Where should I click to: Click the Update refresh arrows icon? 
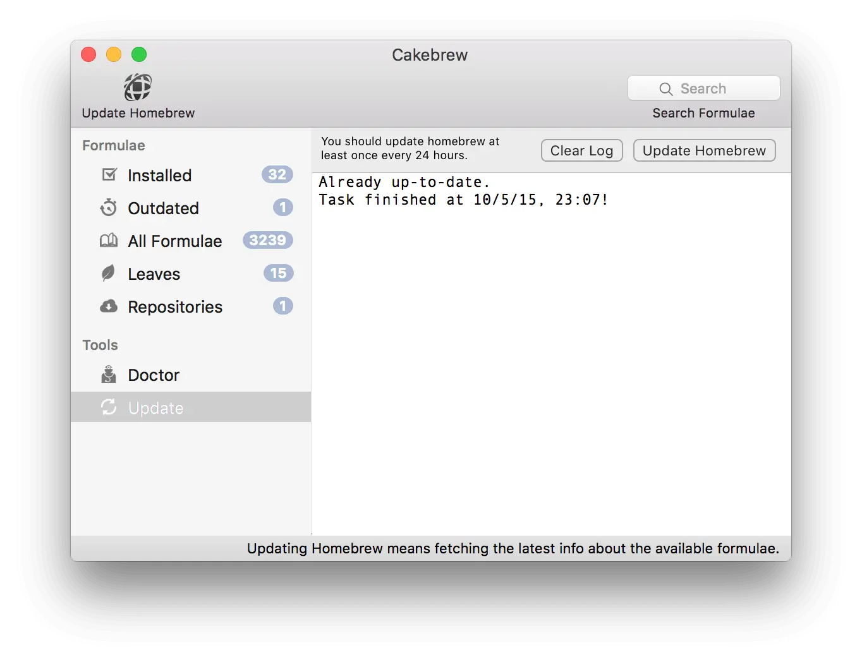(109, 407)
